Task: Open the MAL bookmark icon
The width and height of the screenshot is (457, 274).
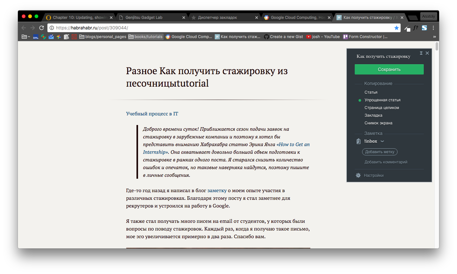Action: [x=36, y=37]
